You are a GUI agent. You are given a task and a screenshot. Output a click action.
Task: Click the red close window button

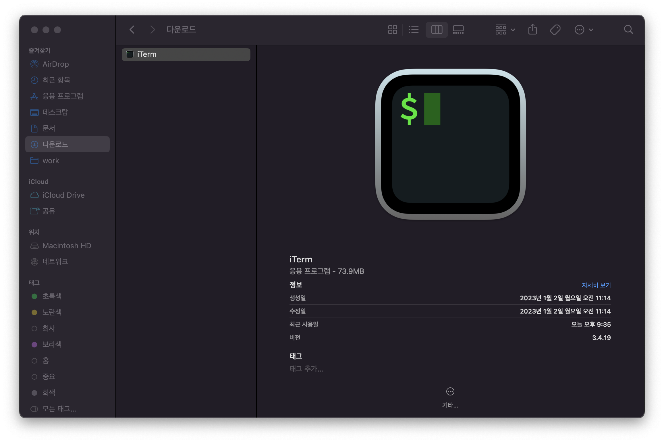coord(34,30)
